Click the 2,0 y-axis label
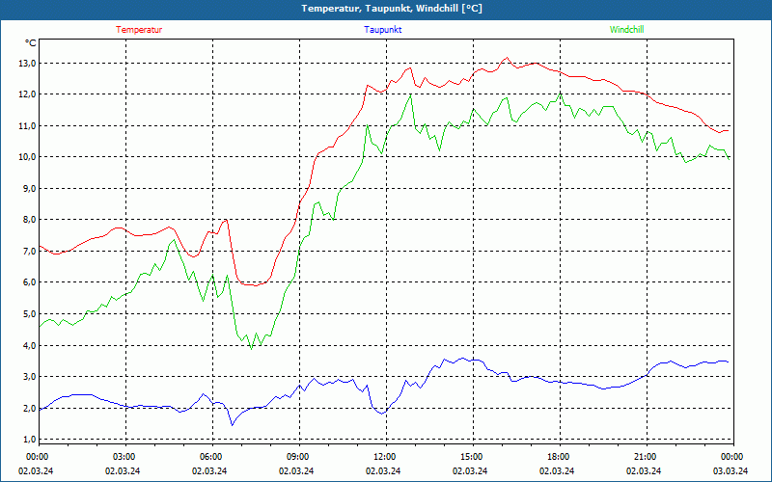Image resolution: width=772 pixels, height=482 pixels. (x=30, y=408)
